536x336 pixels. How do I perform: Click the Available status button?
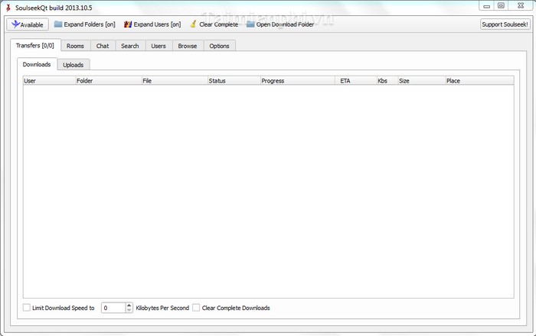point(27,24)
